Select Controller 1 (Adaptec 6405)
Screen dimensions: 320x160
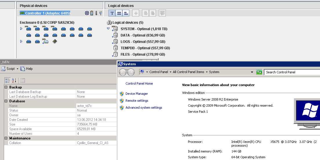pos(45,13)
